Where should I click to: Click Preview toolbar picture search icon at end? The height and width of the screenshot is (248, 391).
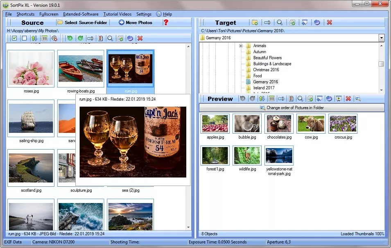tap(358, 99)
